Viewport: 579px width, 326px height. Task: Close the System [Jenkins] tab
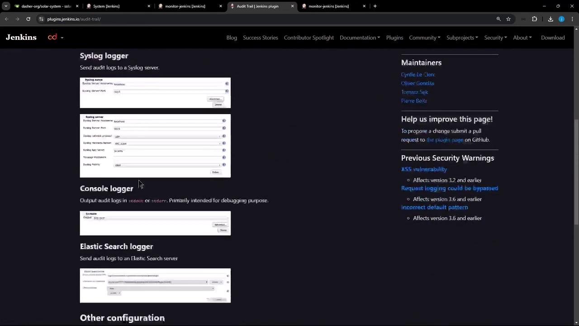click(x=149, y=6)
